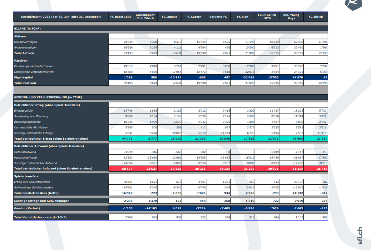This screenshot has height=250, width=371.
Task: Click BSC Young Boys Eigenkapital value 44'870
Action: (x=291, y=77)
